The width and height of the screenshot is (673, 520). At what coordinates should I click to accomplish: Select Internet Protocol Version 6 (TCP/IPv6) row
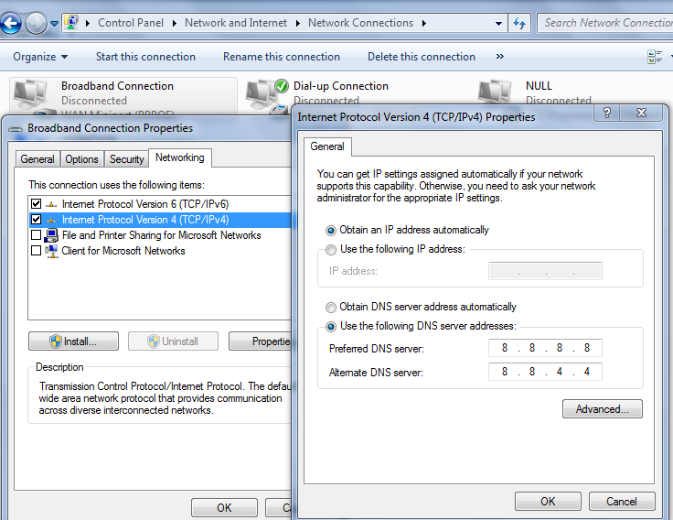[160, 204]
